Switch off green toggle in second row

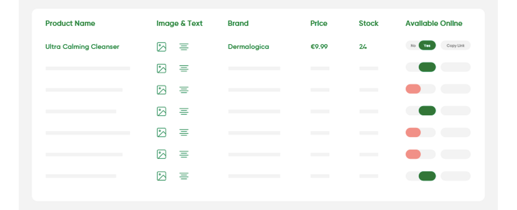pos(421,67)
